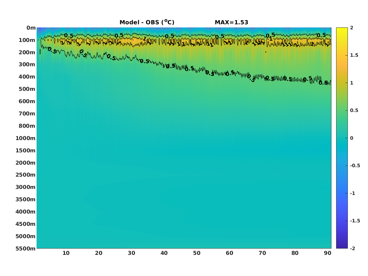The image size is (368, 276).
Task: Click the colorbar tick label '0.5'
Action: click(x=354, y=110)
